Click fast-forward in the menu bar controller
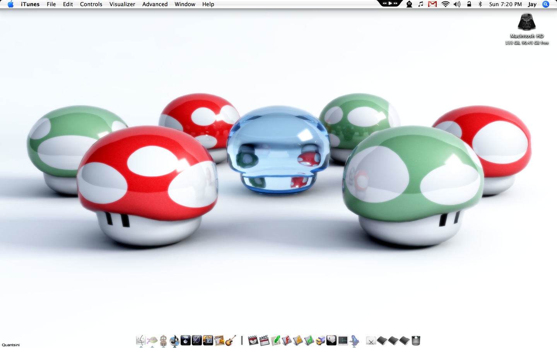The image size is (557, 348). click(396, 3)
